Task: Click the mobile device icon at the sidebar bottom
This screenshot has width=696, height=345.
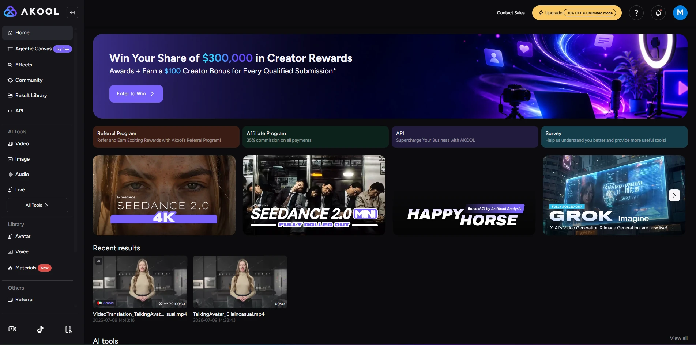Action: pyautogui.click(x=68, y=329)
